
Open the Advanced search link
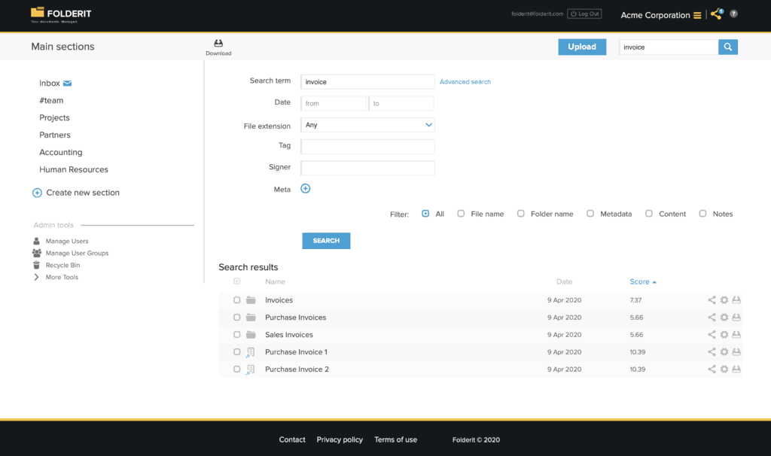click(465, 82)
